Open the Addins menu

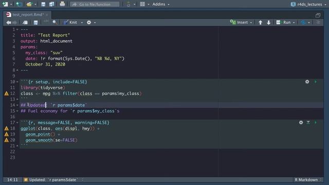161,4
